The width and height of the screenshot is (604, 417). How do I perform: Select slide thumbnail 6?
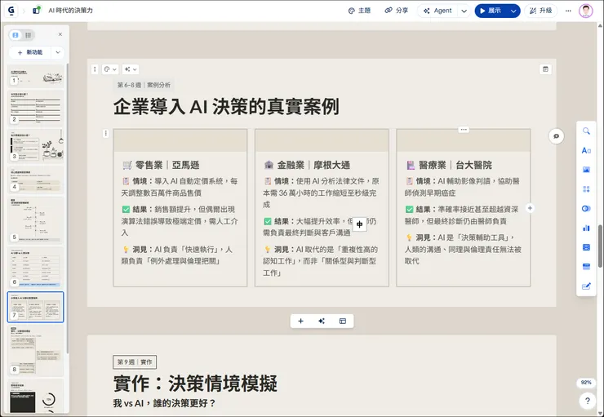tap(35, 268)
